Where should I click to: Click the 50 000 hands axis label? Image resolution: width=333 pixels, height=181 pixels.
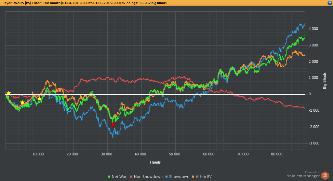tap(175, 154)
